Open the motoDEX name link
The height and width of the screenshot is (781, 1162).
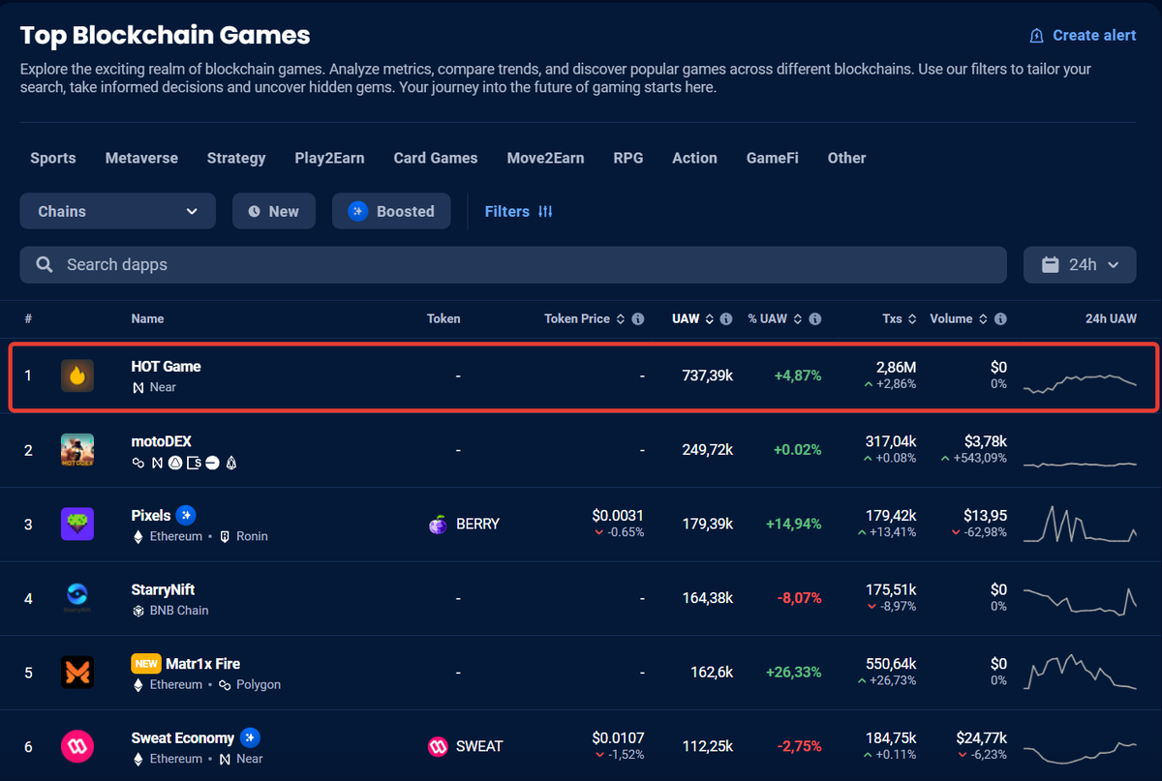click(x=162, y=441)
